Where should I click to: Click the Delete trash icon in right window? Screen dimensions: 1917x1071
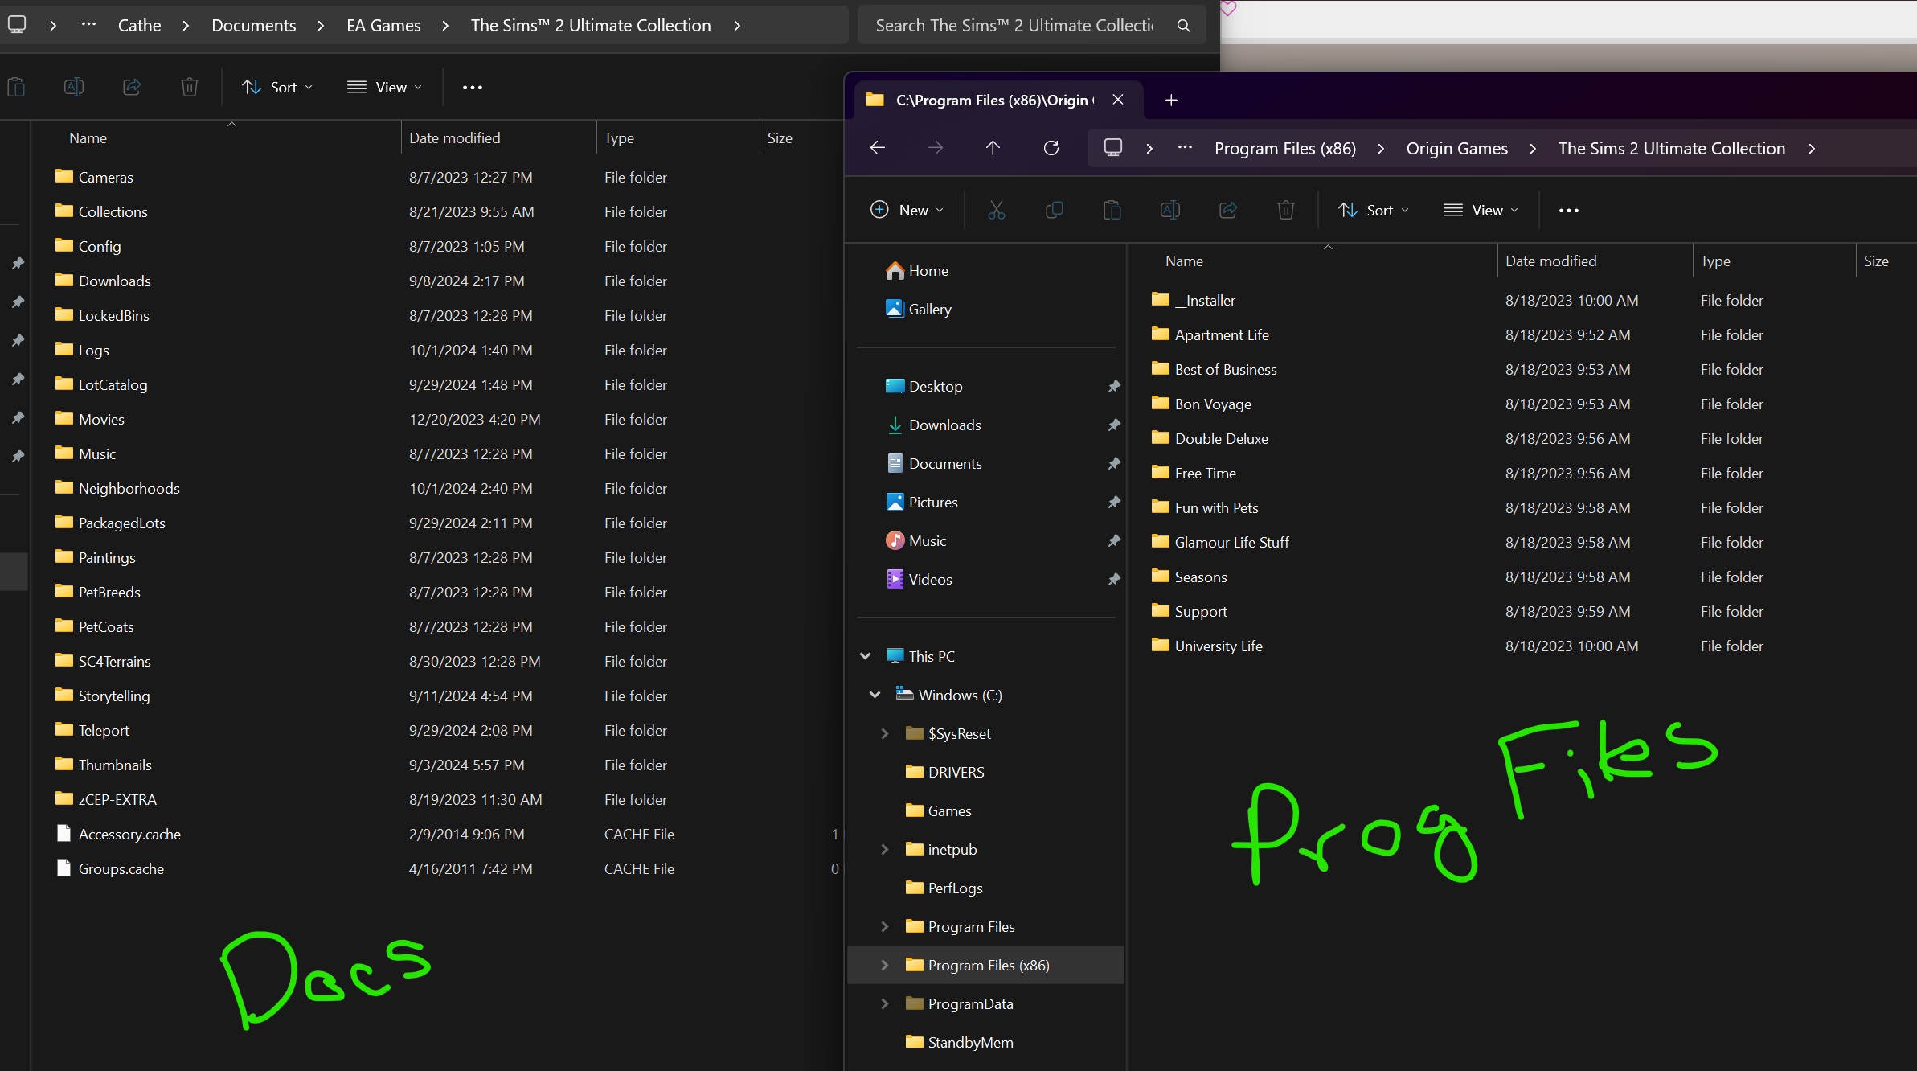1285,210
